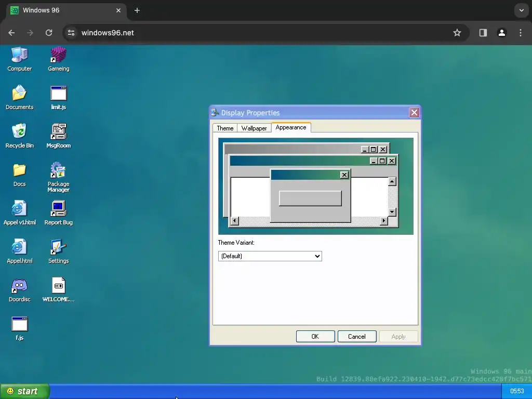This screenshot has width=532, height=399.
Task: Click the Display Properties title bar icon
Action: tap(215, 113)
